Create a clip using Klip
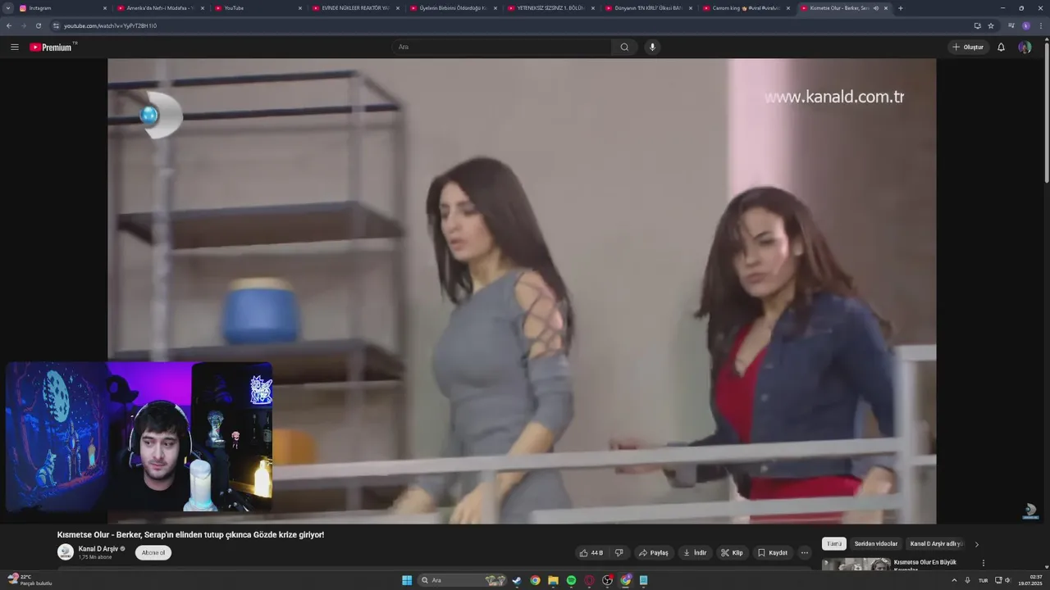This screenshot has width=1050, height=590. click(x=732, y=552)
